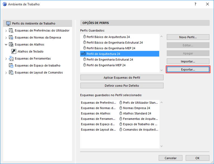The image size is (214, 164).
Task: Click the Esquemas de Preferências do Utilizador icon
Action: click(x=11, y=30)
